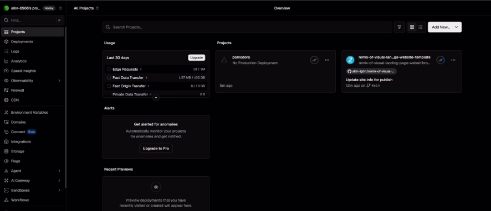The image size is (491, 211).
Task: Select the Private Data Transfer row
Action: click(156, 94)
